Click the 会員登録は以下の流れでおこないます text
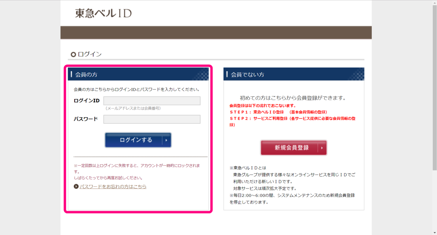Image resolution: width=437 pixels, height=235 pixels. point(263,105)
